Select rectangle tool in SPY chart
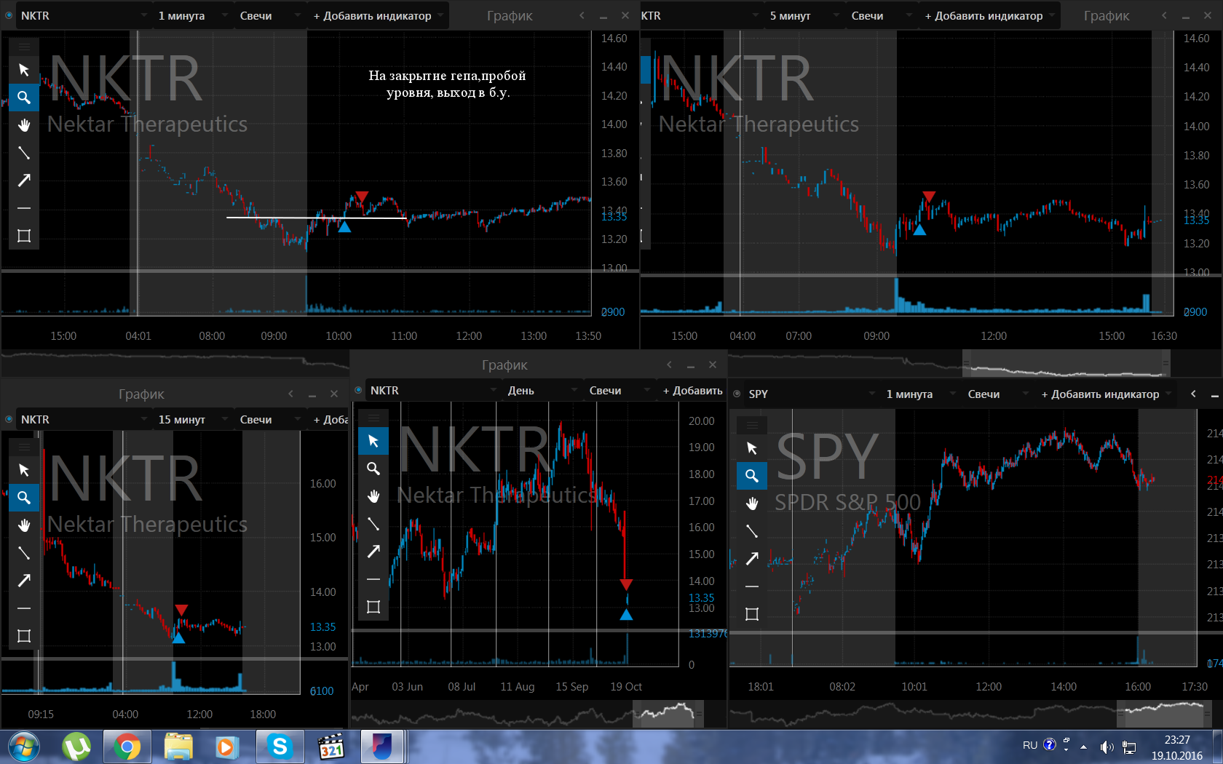The width and height of the screenshot is (1223, 764). point(752,614)
